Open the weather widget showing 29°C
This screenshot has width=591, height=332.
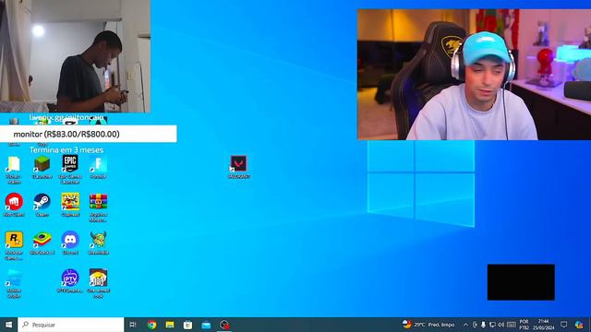pos(428,325)
